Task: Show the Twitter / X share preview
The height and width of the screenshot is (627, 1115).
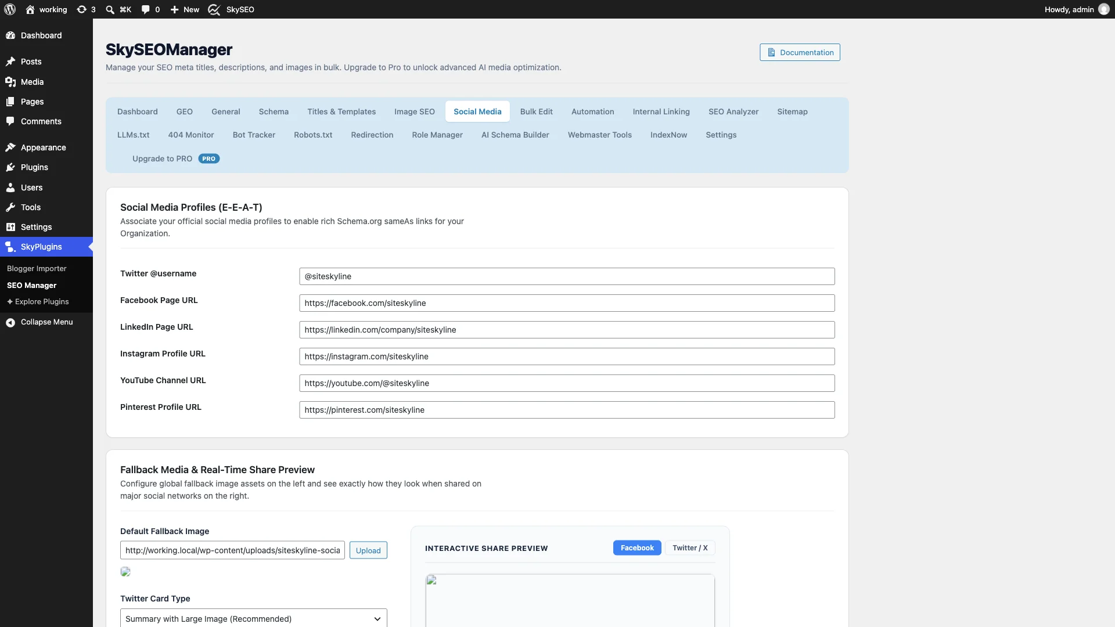Action: (x=690, y=548)
